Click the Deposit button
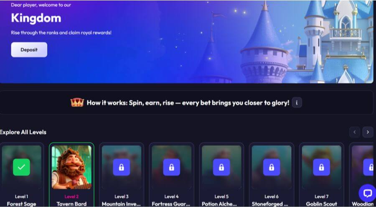376x207 pixels. point(29,50)
